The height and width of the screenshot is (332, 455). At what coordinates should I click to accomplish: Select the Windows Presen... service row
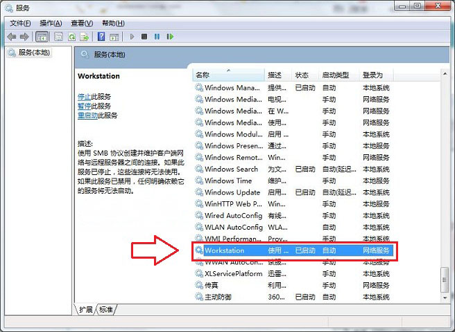[x=293, y=146]
